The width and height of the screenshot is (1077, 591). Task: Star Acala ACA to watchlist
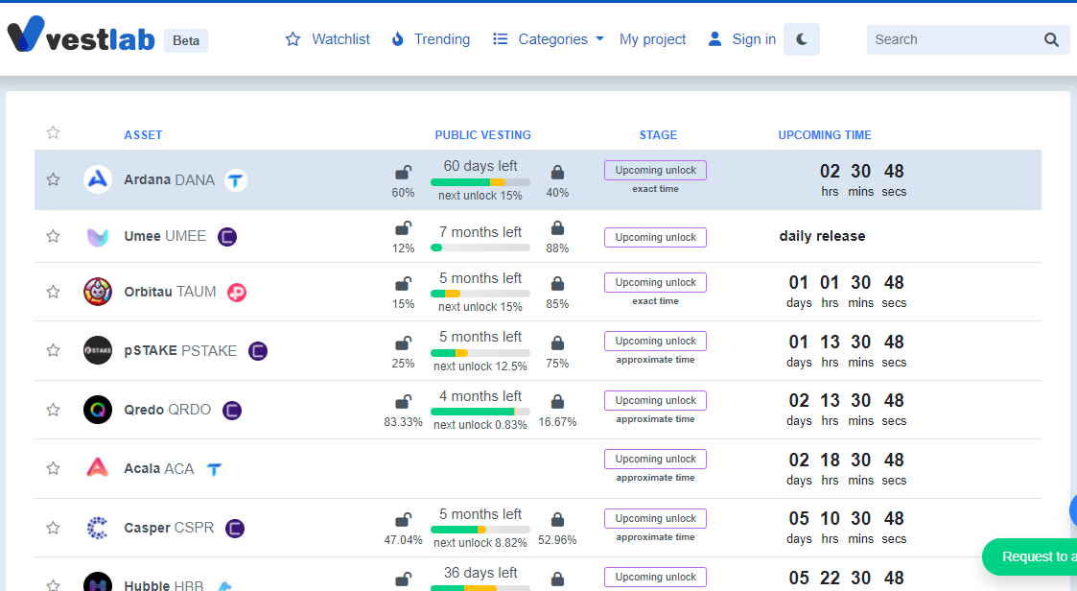point(53,469)
